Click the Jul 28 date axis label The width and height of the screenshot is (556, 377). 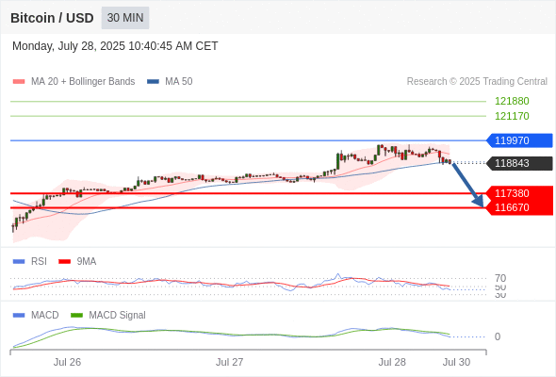point(392,362)
